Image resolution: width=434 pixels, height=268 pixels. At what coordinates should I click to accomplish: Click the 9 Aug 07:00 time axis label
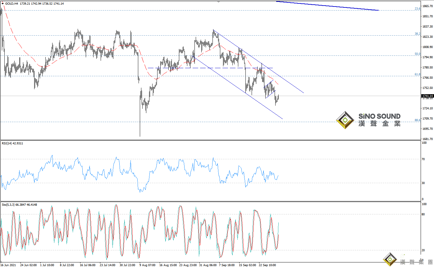pos(148,266)
